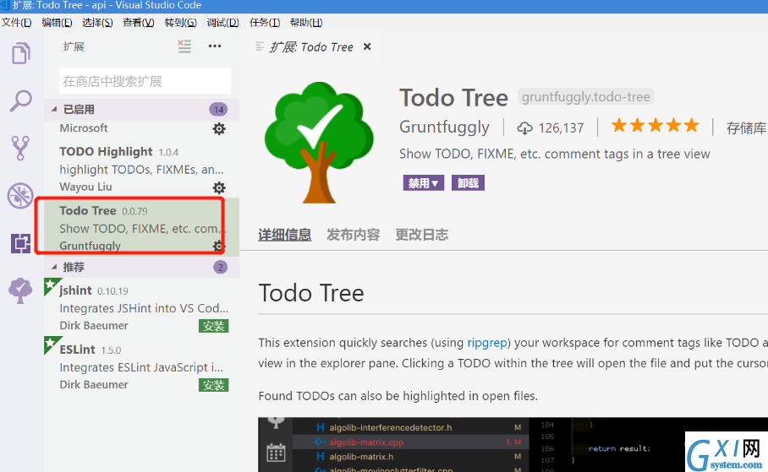Switch to the 发布内容 tab
This screenshot has width=768, height=472.
coord(354,235)
